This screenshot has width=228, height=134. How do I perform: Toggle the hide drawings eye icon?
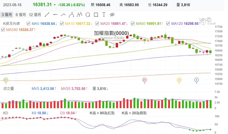point(112,15)
